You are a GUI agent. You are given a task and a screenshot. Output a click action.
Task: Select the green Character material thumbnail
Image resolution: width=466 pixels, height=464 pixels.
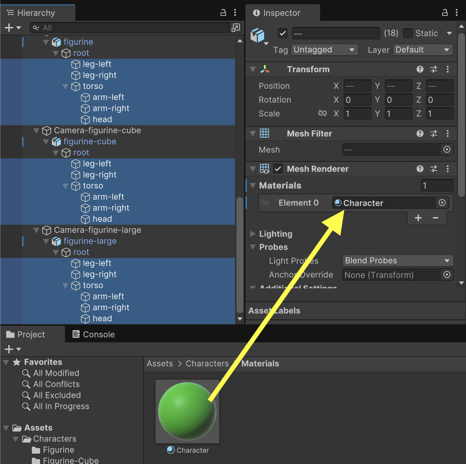click(187, 411)
